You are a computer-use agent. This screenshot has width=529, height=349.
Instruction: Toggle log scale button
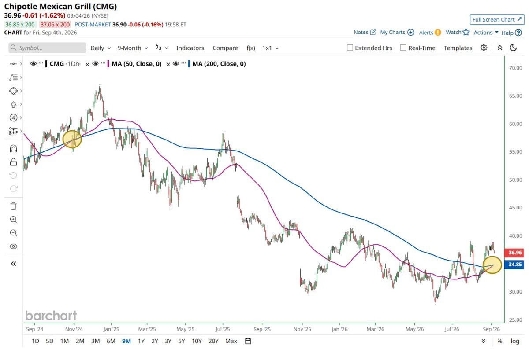click(x=515, y=341)
